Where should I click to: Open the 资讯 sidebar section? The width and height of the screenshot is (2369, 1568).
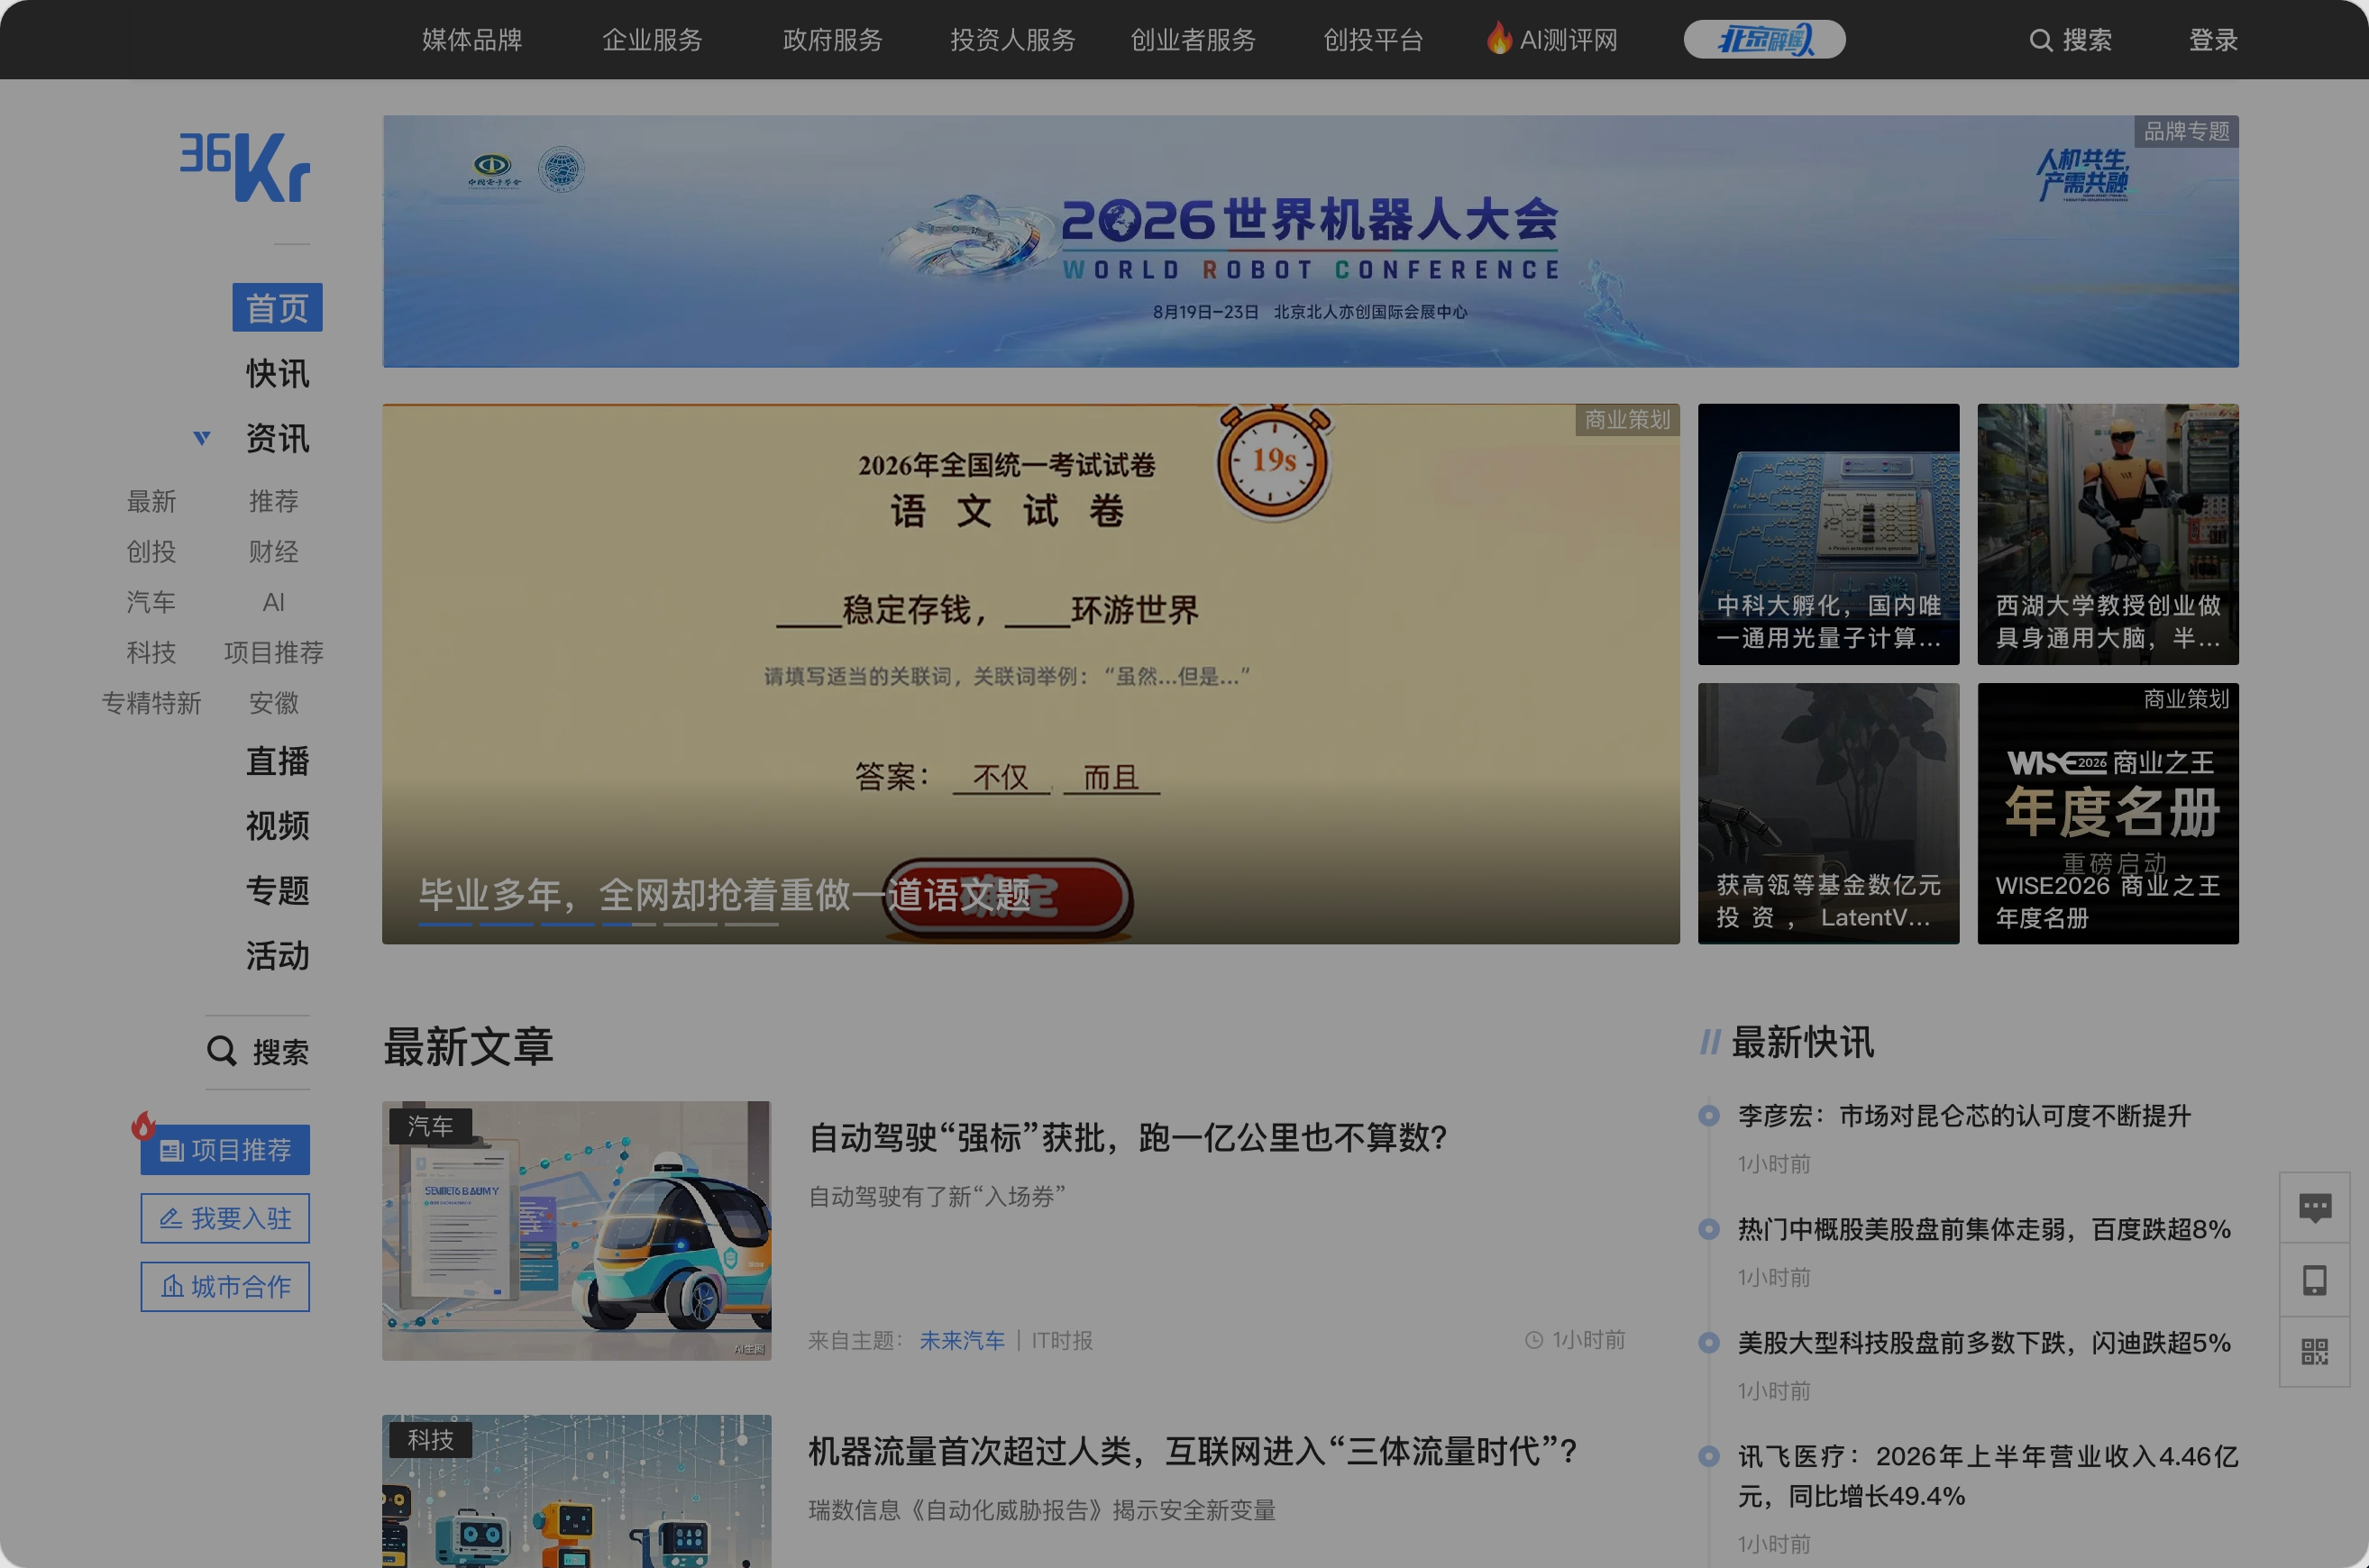(x=277, y=438)
